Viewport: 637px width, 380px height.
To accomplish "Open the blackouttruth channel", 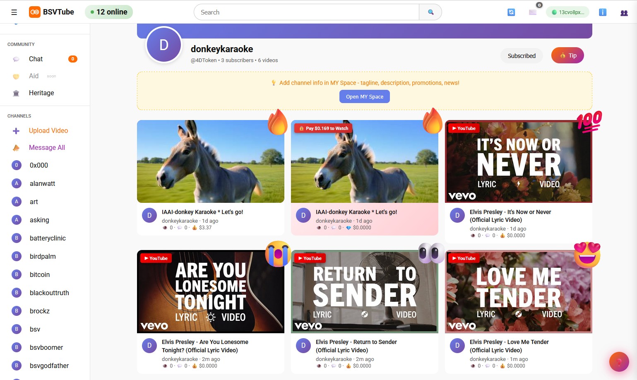I will pyautogui.click(x=45, y=293).
